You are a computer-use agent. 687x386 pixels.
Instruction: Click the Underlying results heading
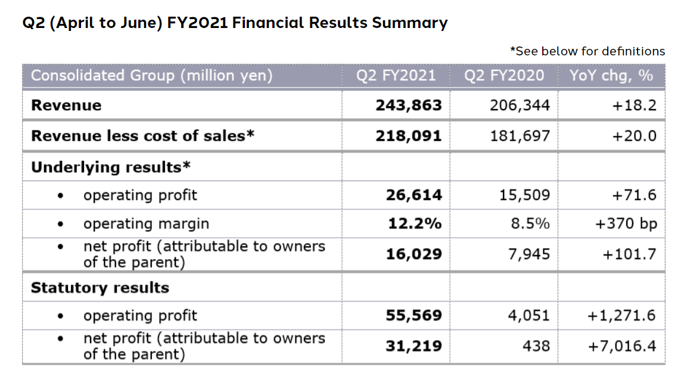[111, 167]
